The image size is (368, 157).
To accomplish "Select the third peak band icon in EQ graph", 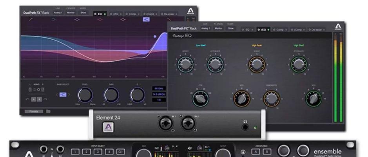I will (x=123, y=20).
